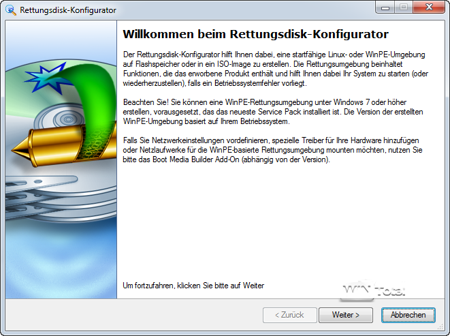
Task: Click the Weiter button to continue
Action: click(346, 315)
